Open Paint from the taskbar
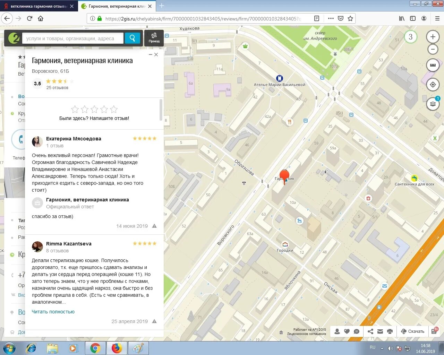Image resolution: width=444 pixels, height=355 pixels. pos(138,348)
